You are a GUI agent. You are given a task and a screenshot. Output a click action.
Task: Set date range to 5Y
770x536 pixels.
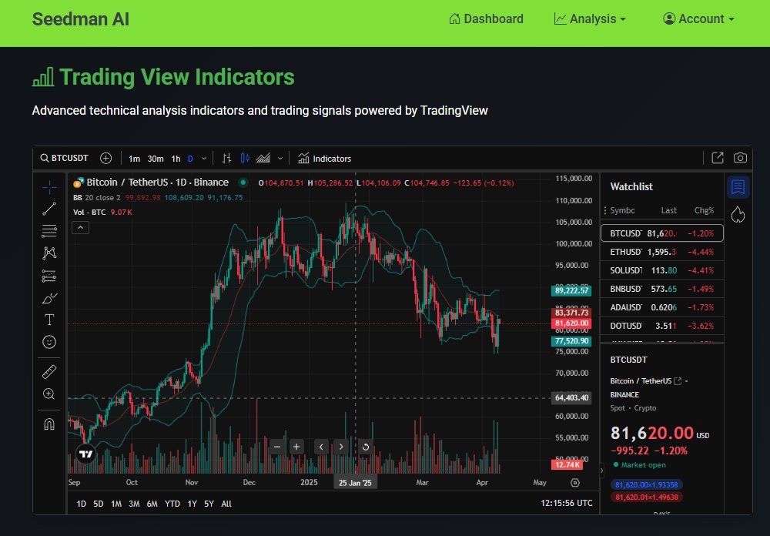209,504
